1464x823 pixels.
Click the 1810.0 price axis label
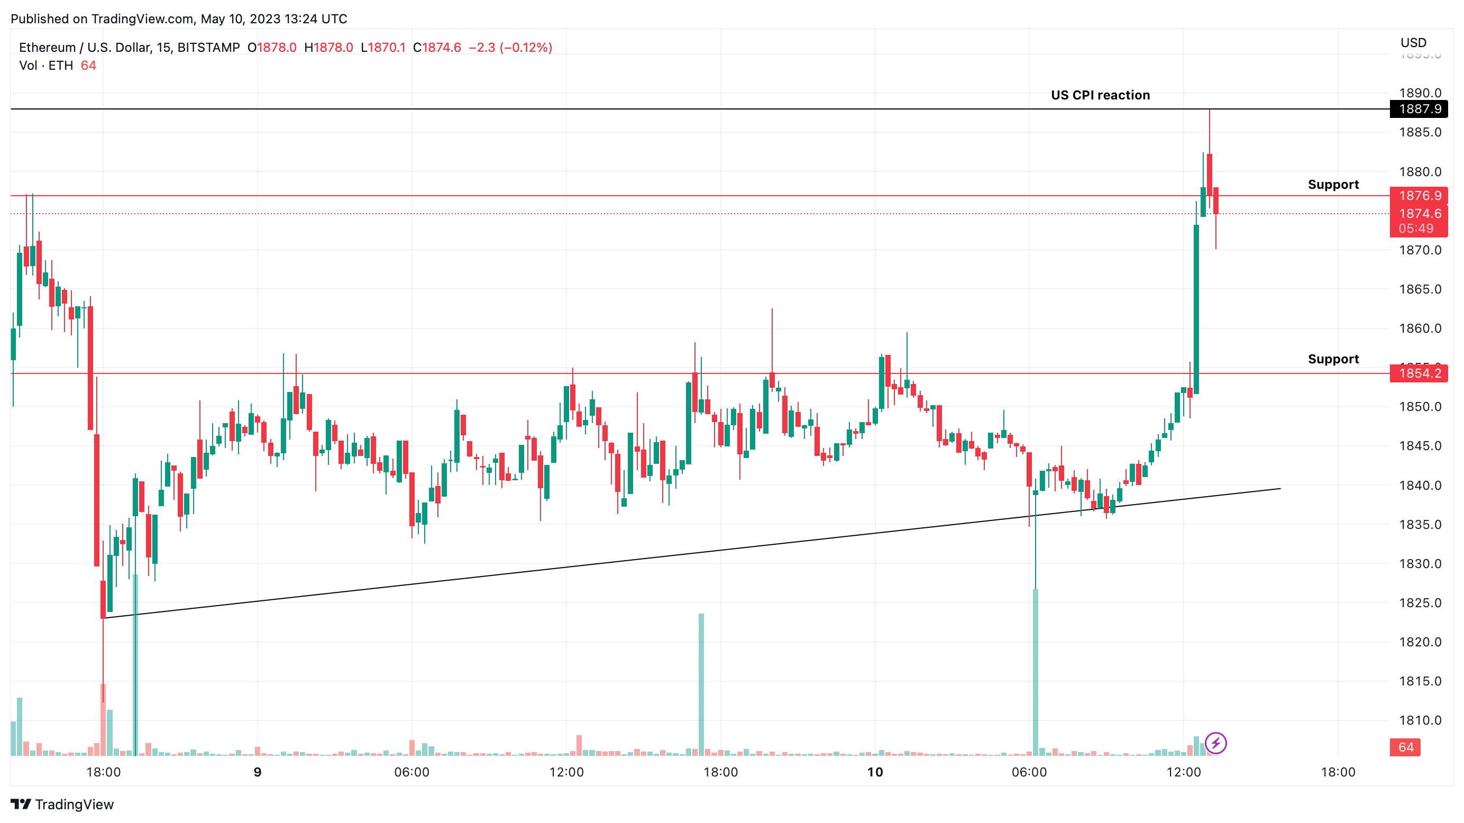click(1420, 721)
